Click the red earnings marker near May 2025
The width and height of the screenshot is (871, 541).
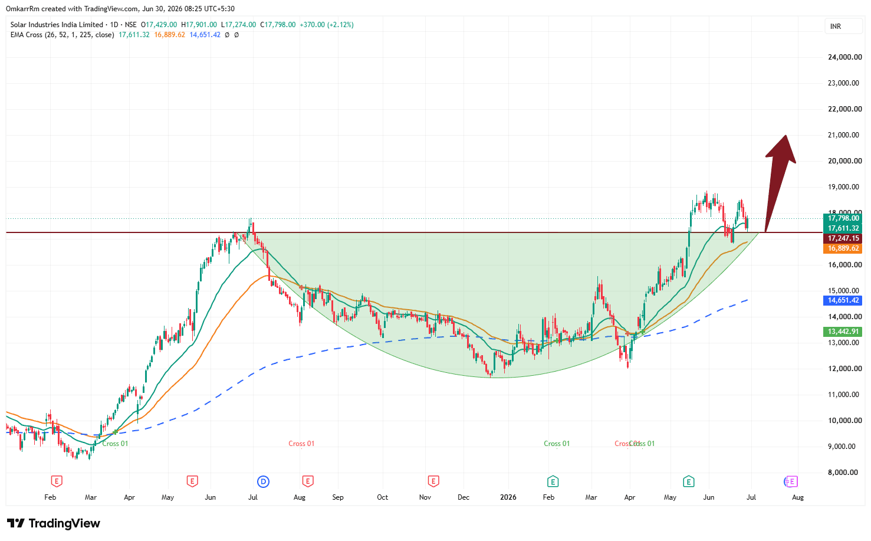(x=192, y=481)
